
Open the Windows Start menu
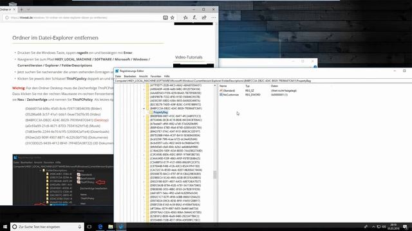5,227
